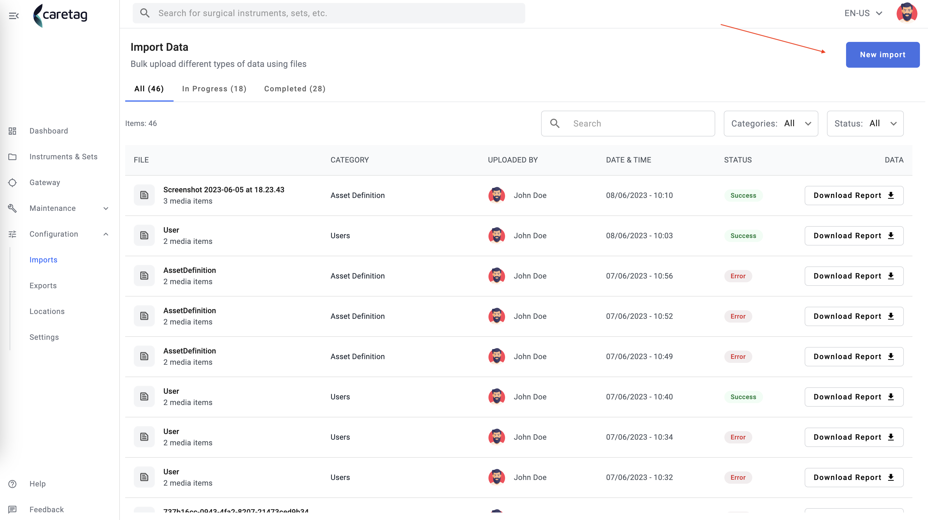Expand the Maintenance menu chevron
The image size is (928, 520).
pos(106,208)
